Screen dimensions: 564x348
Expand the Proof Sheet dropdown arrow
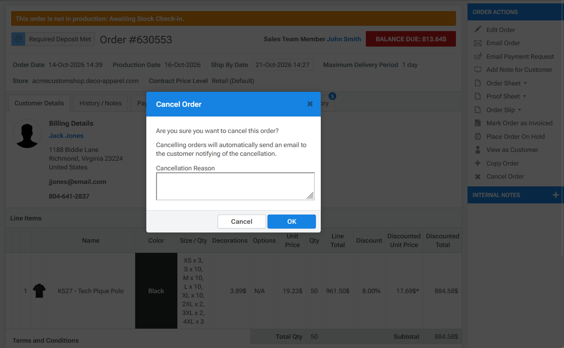point(524,96)
